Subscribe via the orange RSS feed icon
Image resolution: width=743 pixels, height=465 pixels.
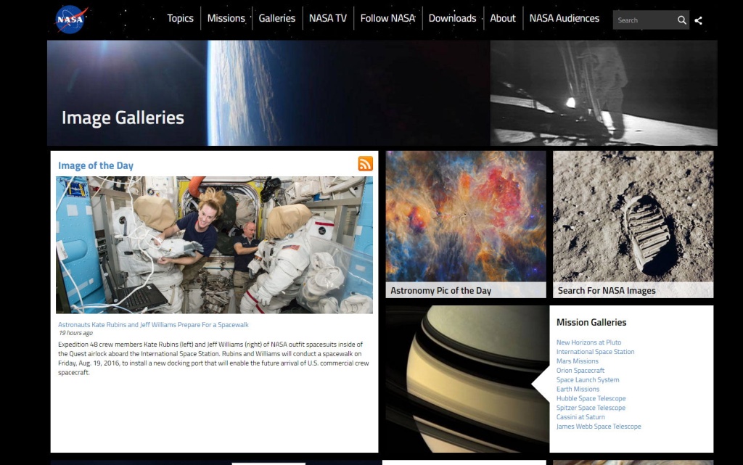(x=366, y=163)
